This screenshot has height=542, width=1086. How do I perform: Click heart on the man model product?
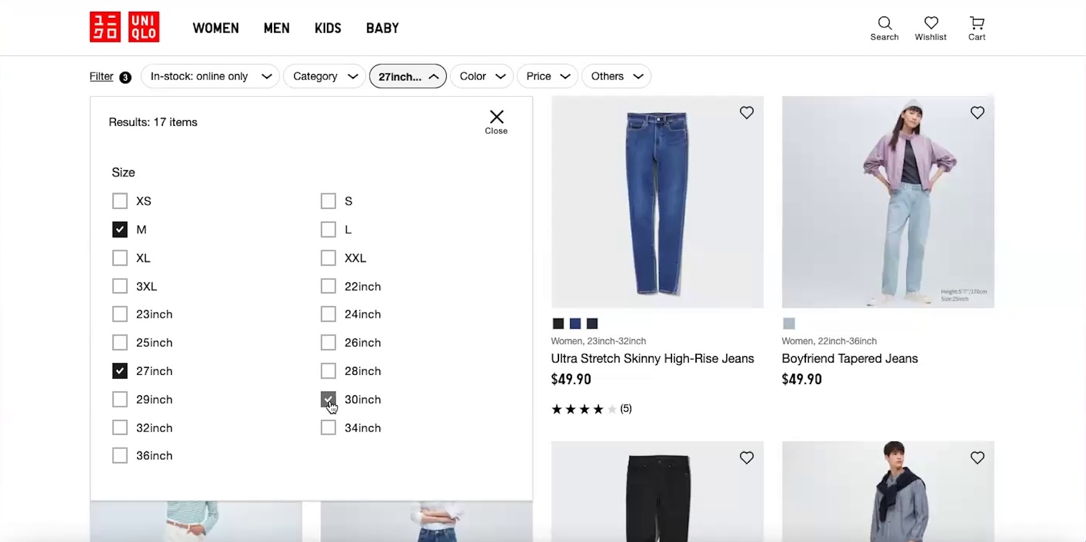(977, 458)
